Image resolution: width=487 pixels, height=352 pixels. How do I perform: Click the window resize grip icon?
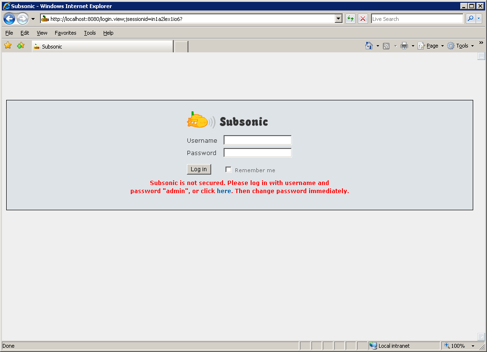click(482, 346)
